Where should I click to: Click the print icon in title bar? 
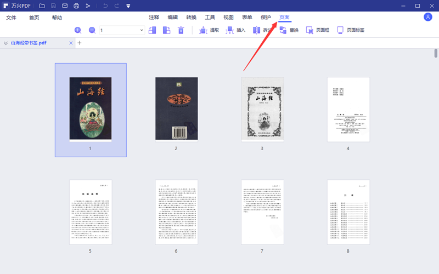[76, 5]
